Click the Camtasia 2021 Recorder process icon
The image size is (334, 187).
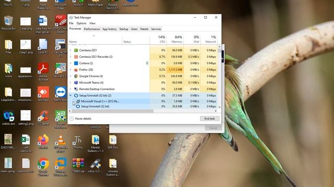pyautogui.click(x=76, y=57)
